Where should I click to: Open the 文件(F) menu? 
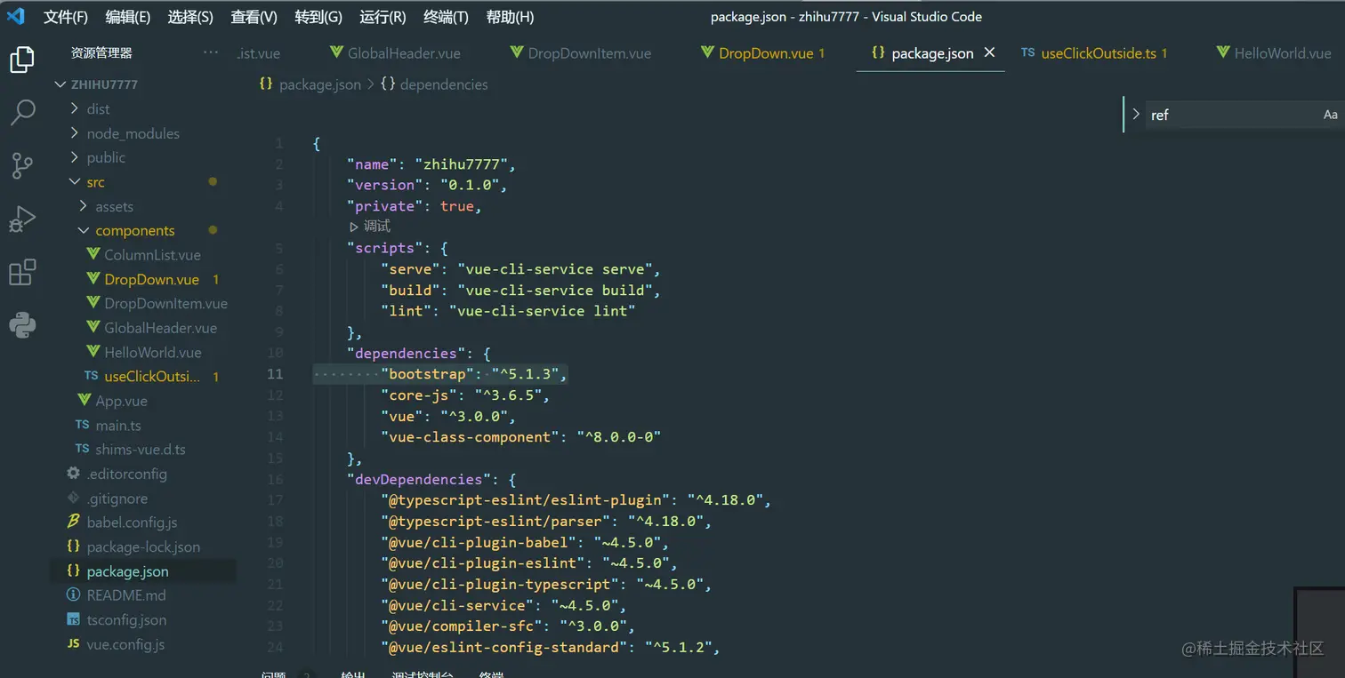click(x=66, y=17)
